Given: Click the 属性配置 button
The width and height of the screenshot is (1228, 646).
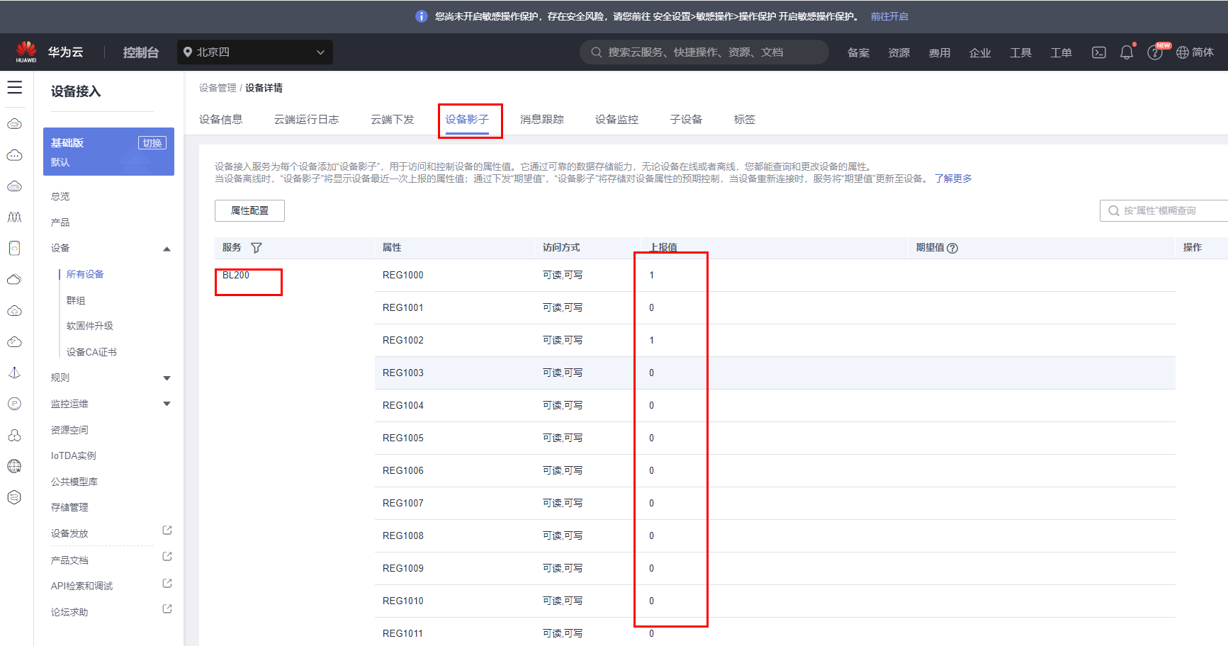Looking at the screenshot, I should tap(250, 210).
